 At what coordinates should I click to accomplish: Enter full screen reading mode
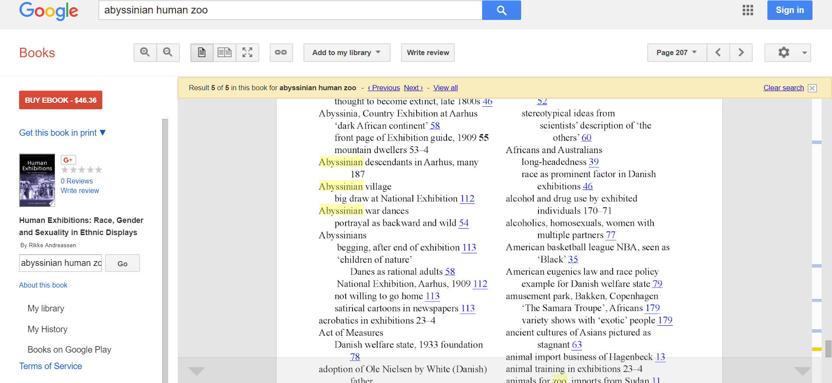click(247, 52)
